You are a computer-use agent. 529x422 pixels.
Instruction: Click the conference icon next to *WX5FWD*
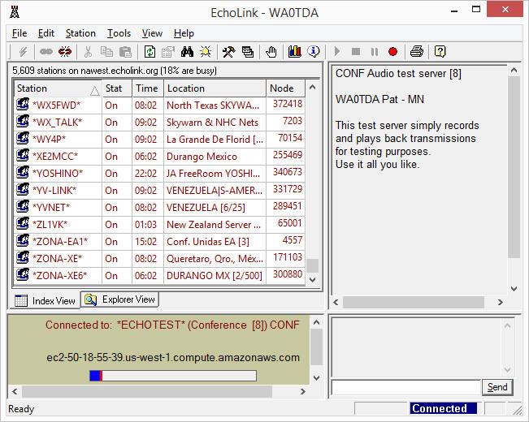click(x=23, y=104)
